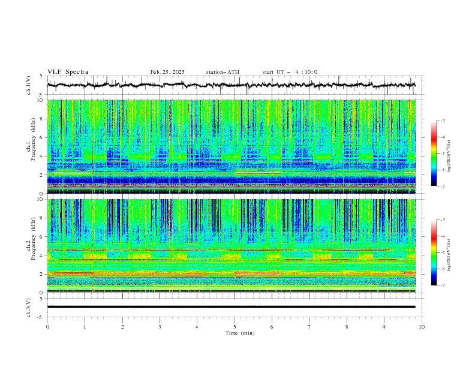Click the ch.3 flat voltage trace
The image size is (475, 367).
pos(231,307)
